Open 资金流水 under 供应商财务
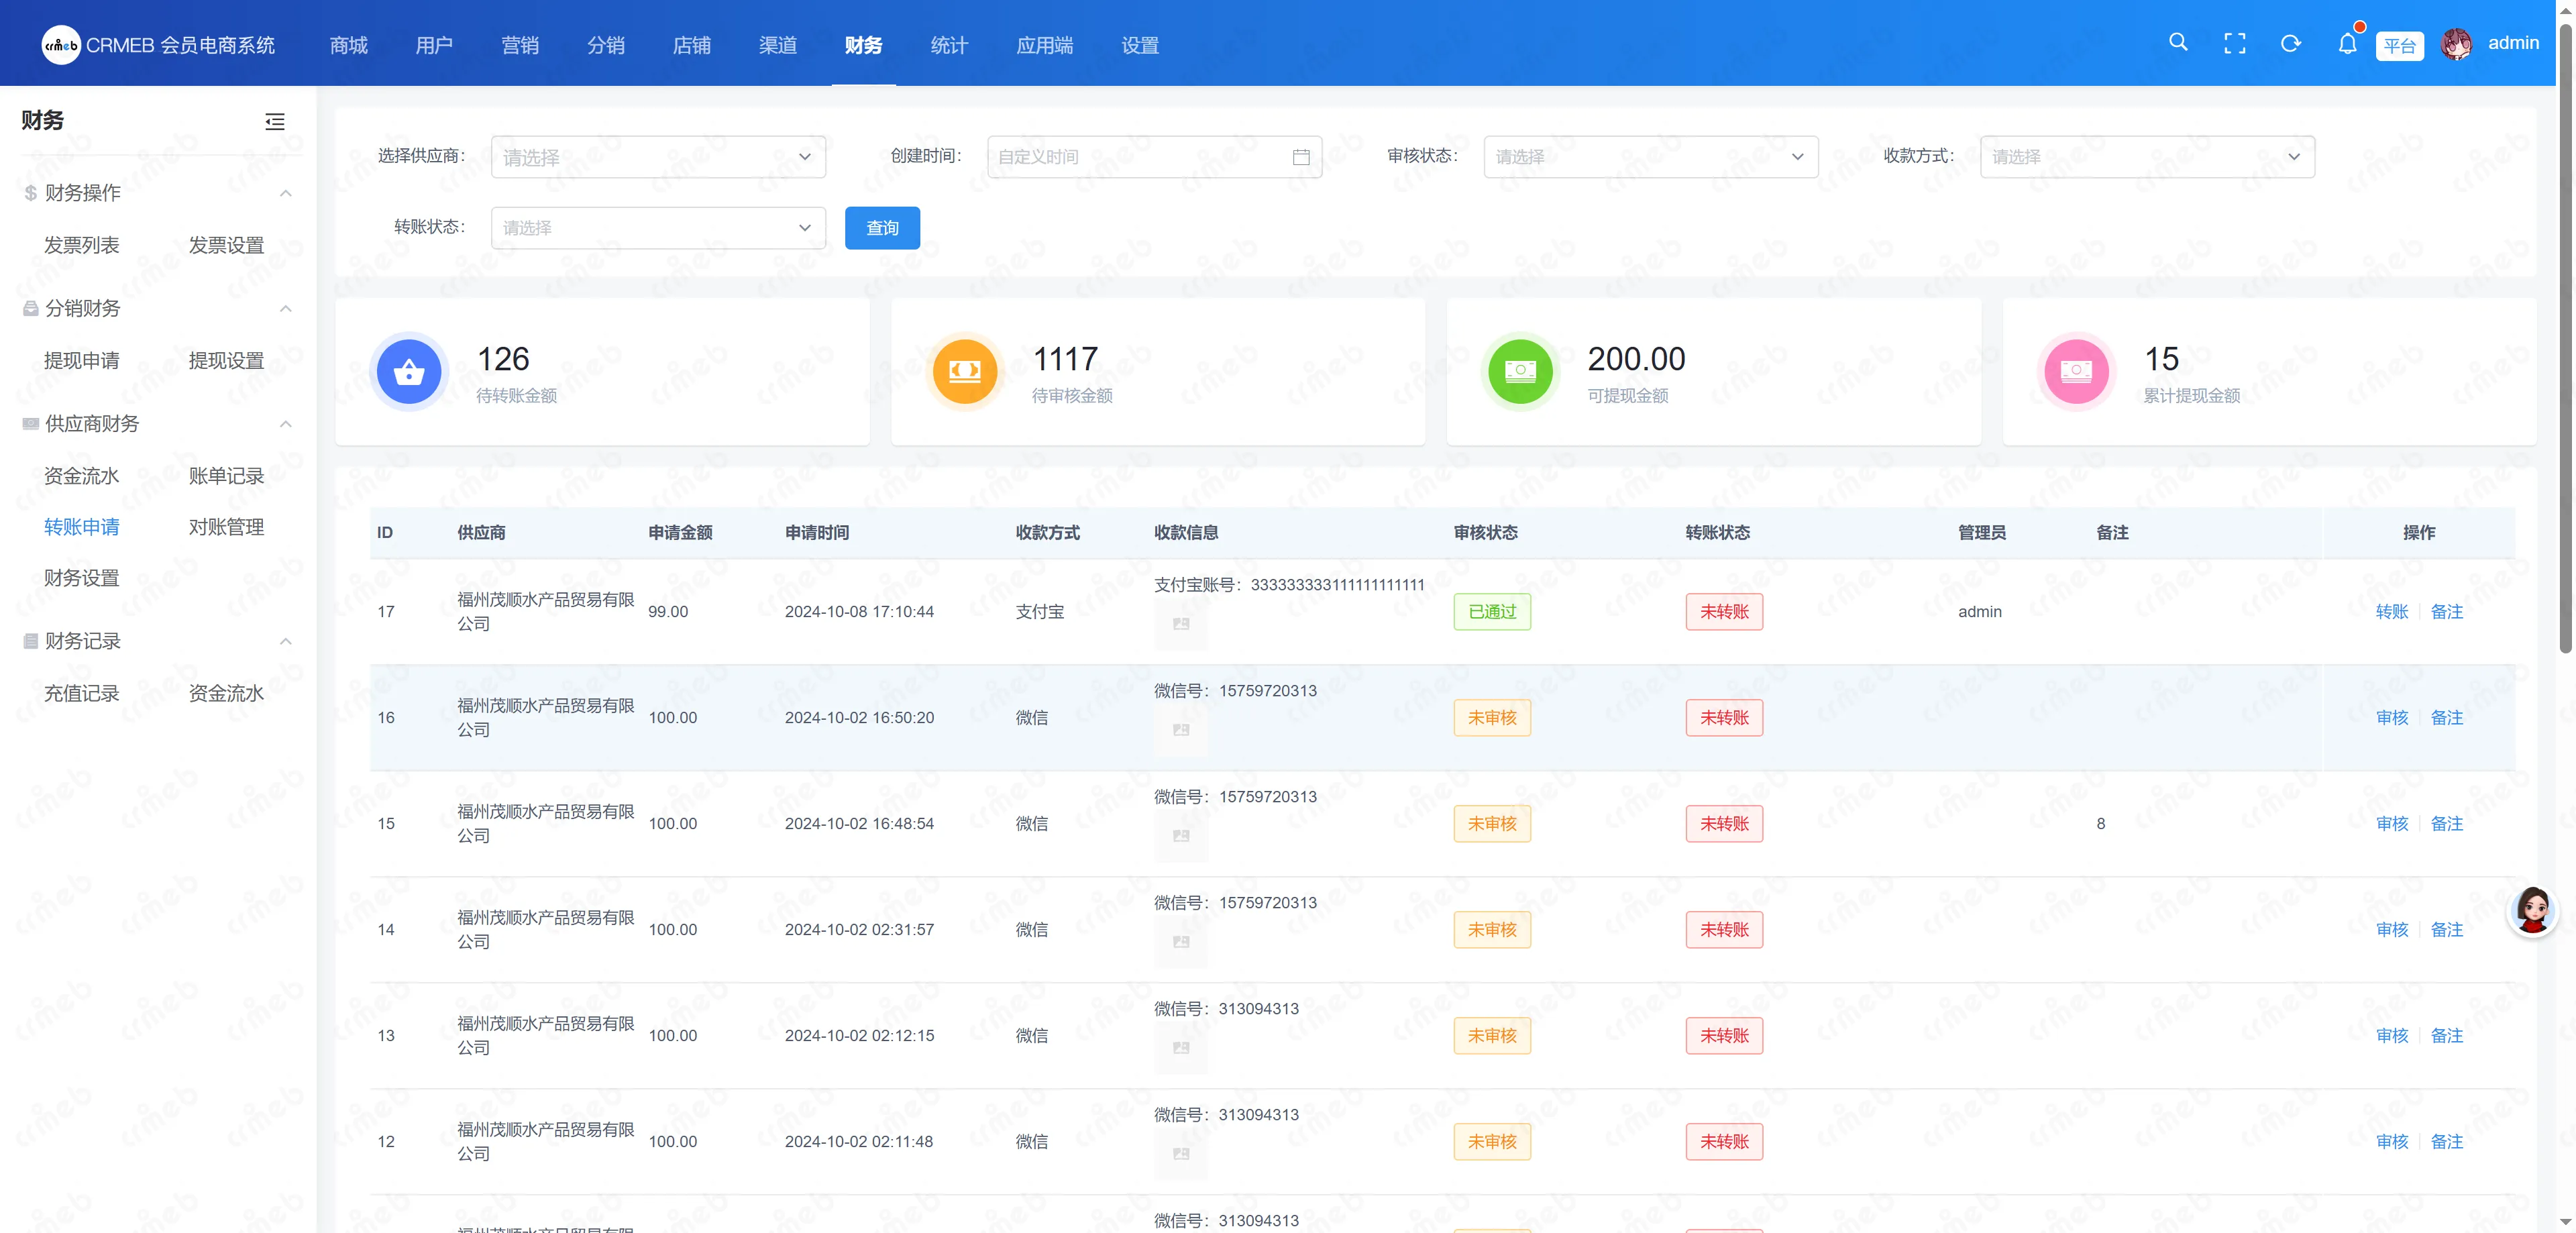 coord(82,476)
